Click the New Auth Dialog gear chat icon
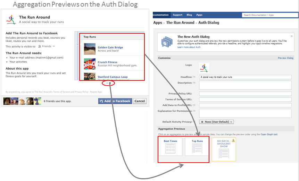 [167, 42]
